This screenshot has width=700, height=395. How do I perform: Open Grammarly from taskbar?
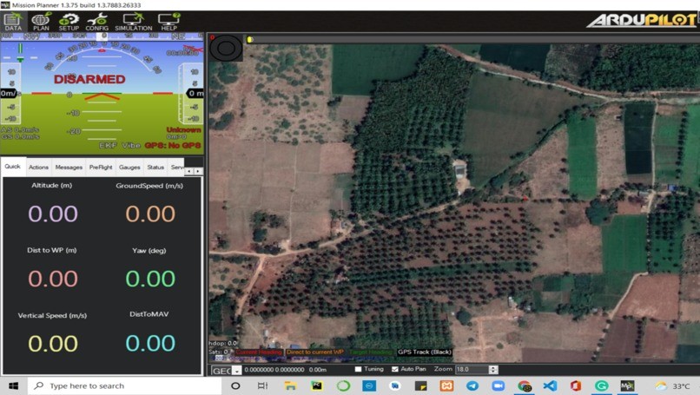(x=601, y=385)
